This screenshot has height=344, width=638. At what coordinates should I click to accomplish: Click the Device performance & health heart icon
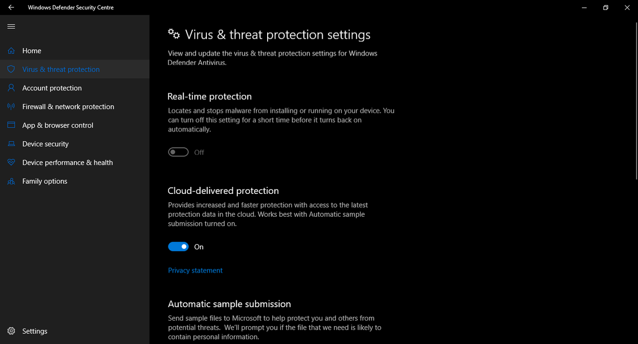(x=11, y=163)
